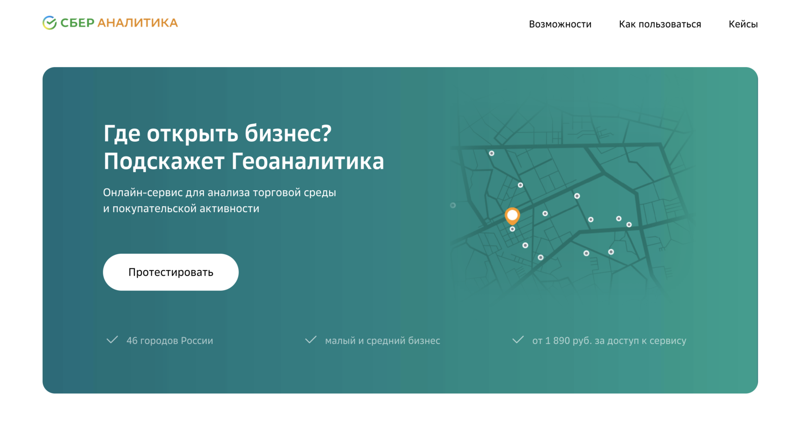Click the orange map pin marker
Viewport: 800px width, 436px height.
tap(512, 216)
